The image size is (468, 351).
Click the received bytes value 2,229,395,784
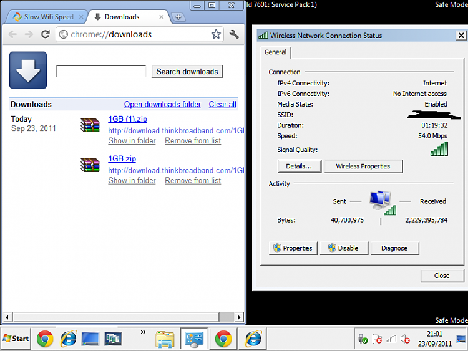click(426, 220)
